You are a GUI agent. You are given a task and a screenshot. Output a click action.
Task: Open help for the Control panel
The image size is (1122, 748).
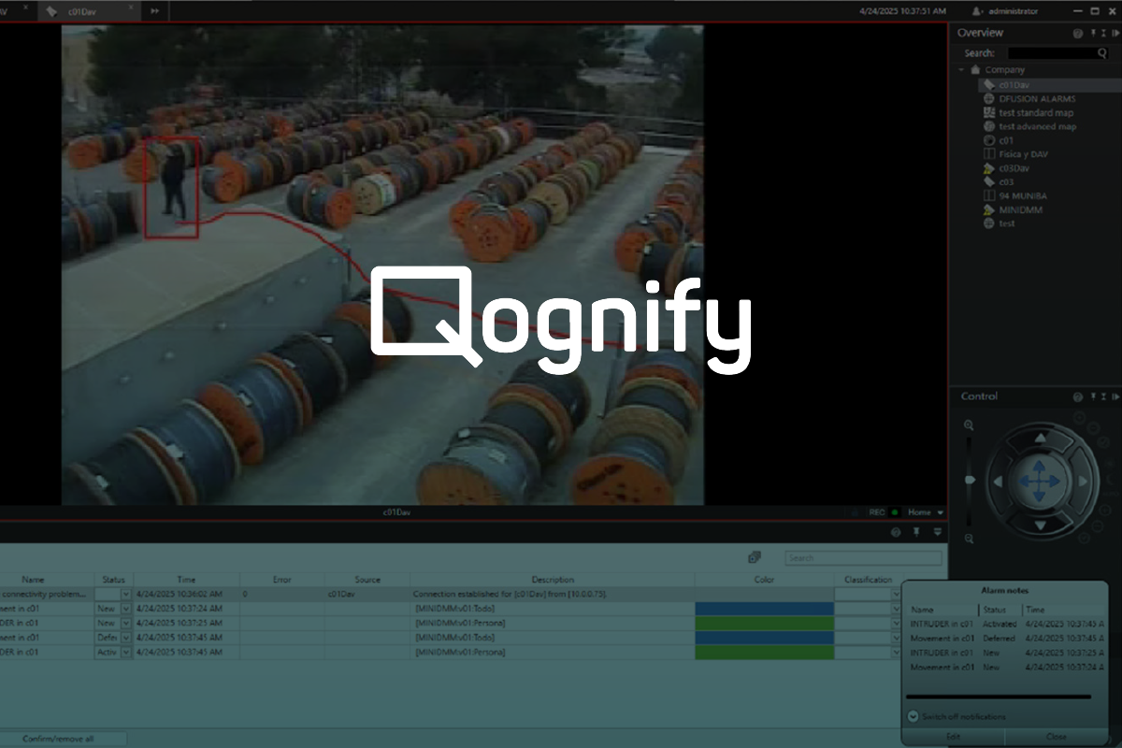pyautogui.click(x=1078, y=396)
